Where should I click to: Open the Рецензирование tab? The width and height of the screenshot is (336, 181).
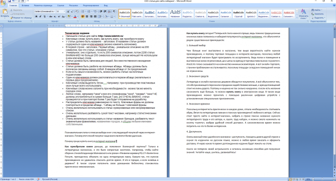click(x=91, y=6)
